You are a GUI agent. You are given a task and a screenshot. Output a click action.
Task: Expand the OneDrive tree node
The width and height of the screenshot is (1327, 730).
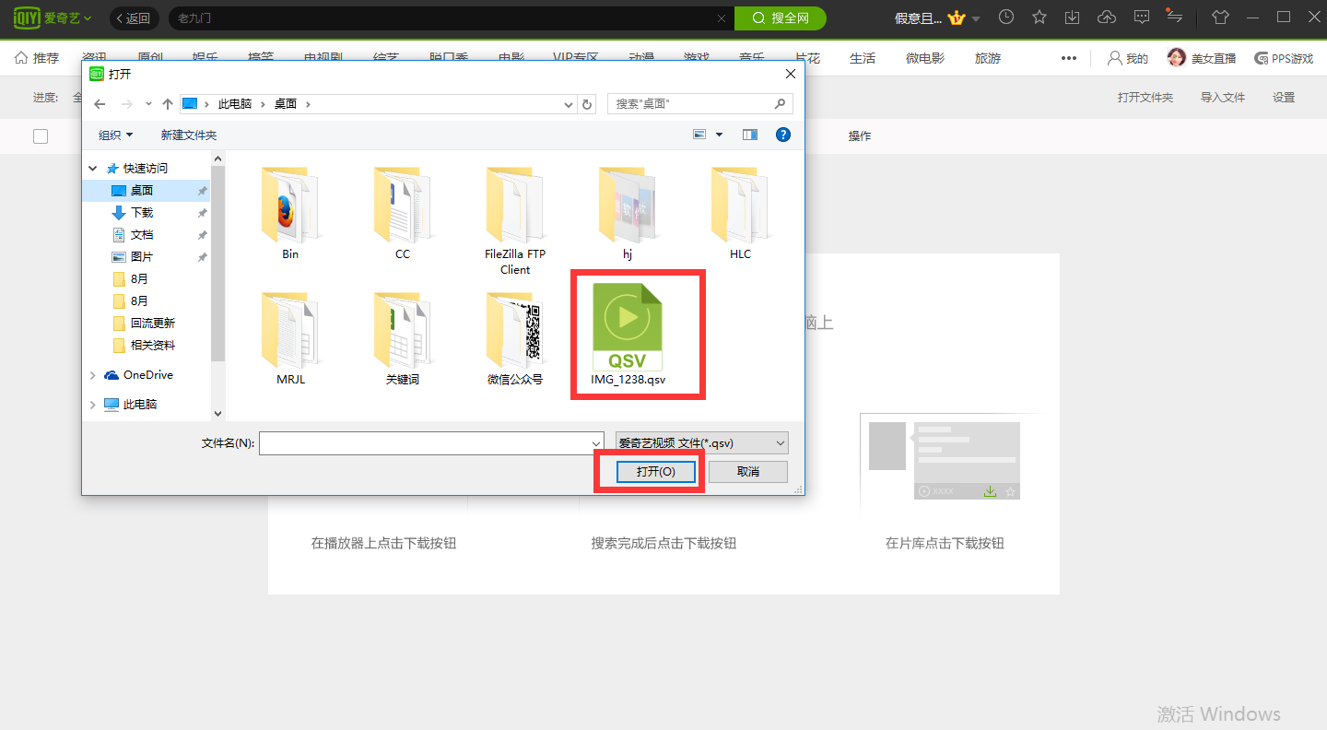[x=93, y=375]
